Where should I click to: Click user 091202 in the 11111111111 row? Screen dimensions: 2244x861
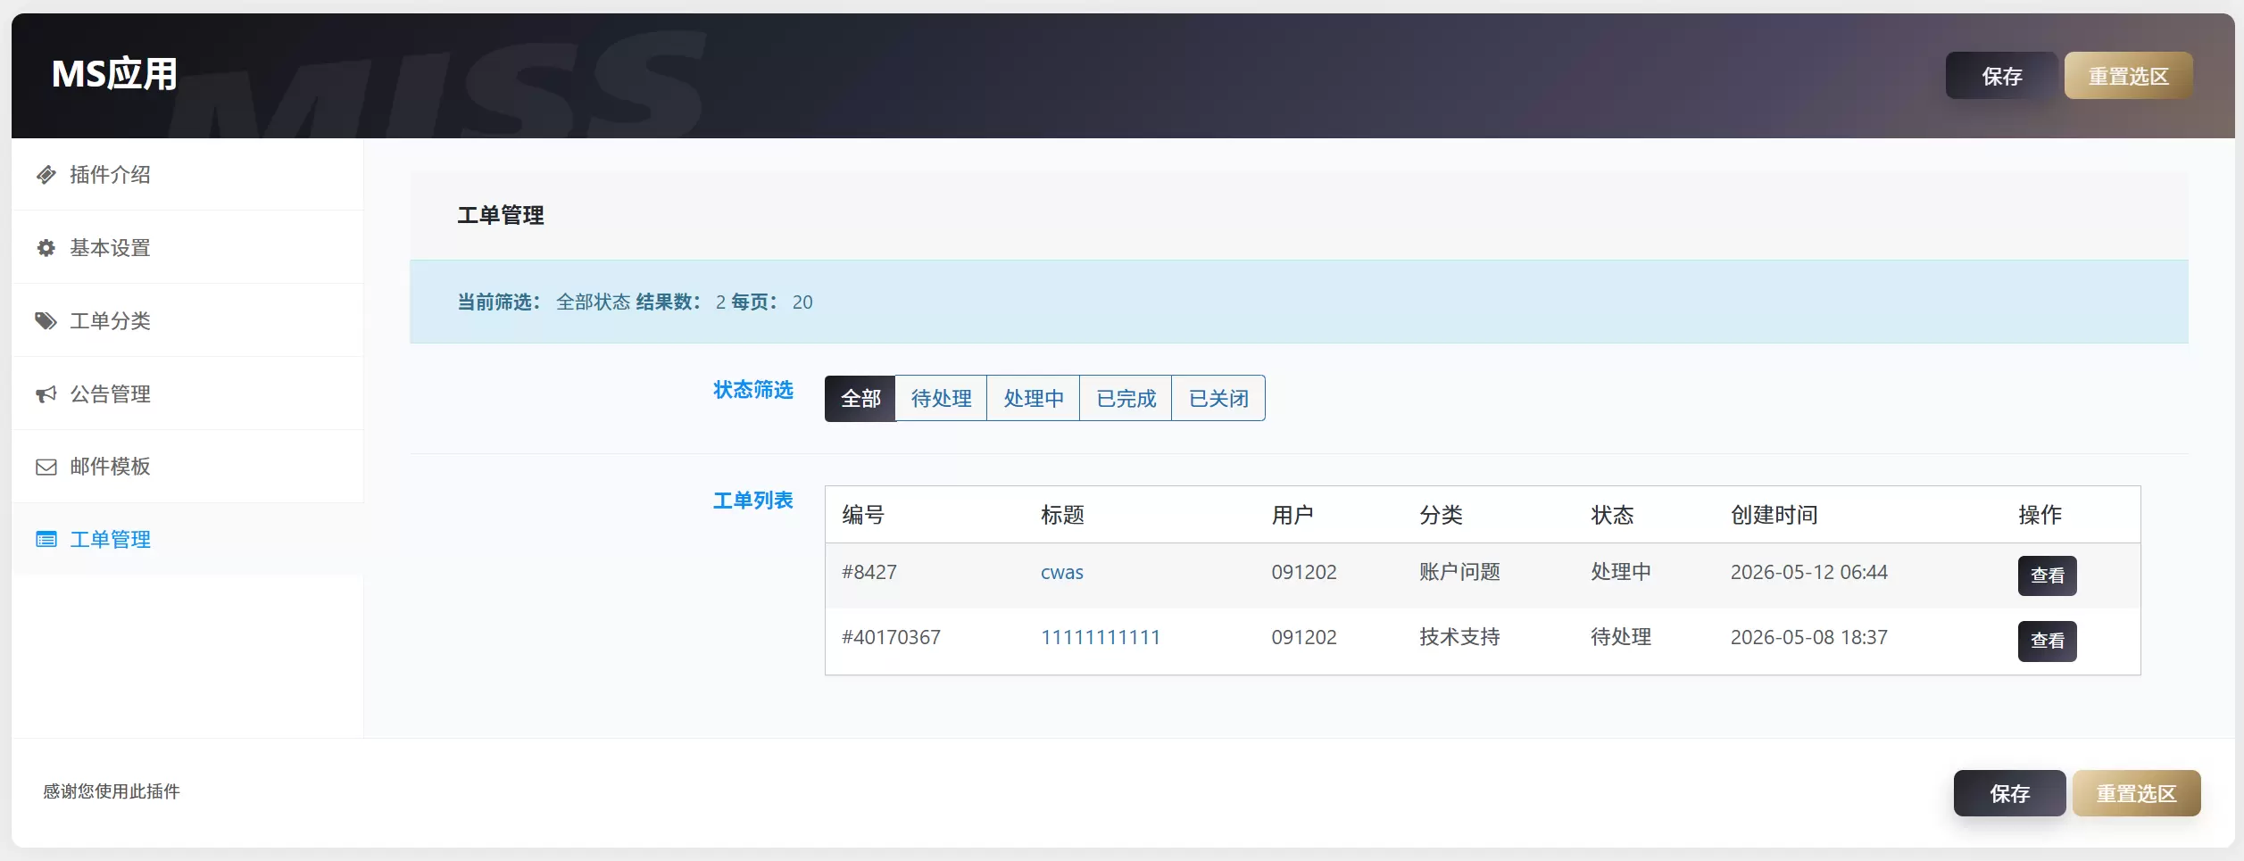(1303, 638)
